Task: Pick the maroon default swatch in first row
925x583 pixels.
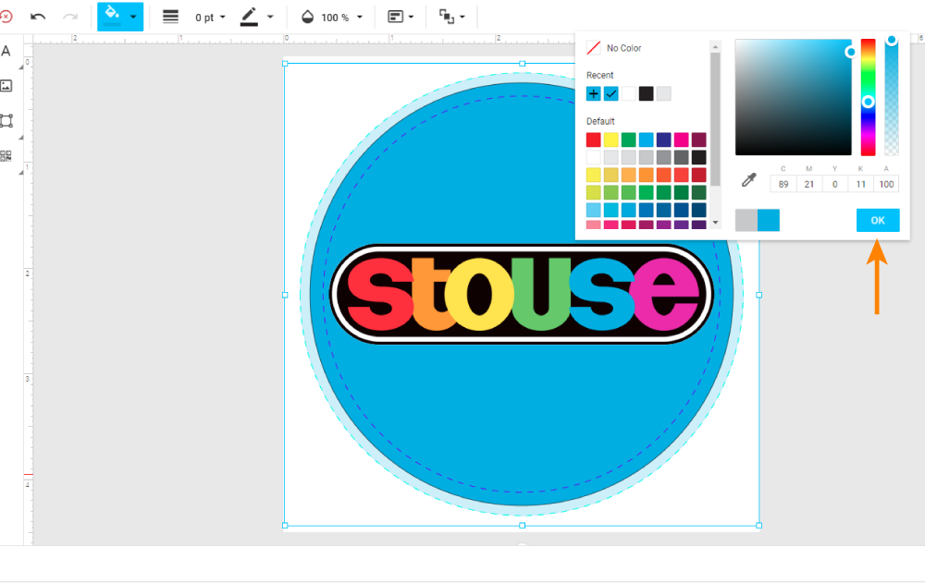Action: (699, 140)
